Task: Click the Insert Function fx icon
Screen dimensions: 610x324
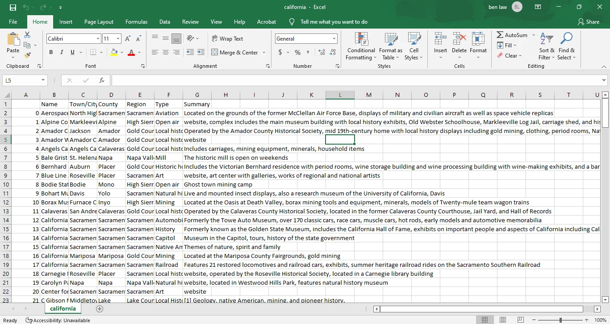Action: [102, 80]
